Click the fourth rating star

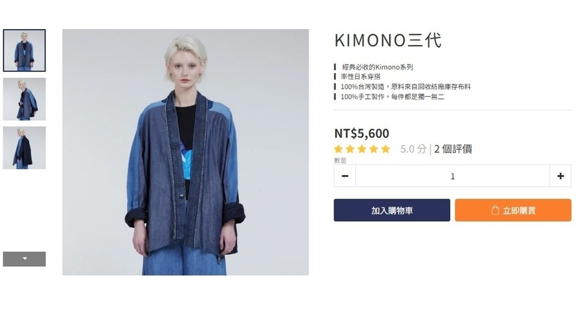click(374, 149)
